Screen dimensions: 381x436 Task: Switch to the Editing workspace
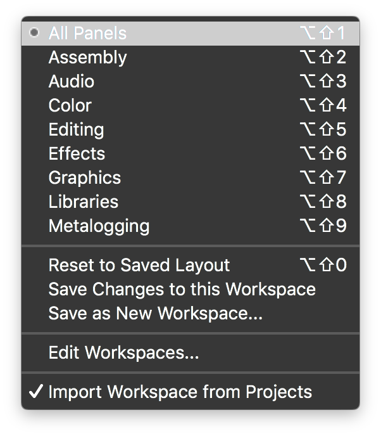coord(76,130)
